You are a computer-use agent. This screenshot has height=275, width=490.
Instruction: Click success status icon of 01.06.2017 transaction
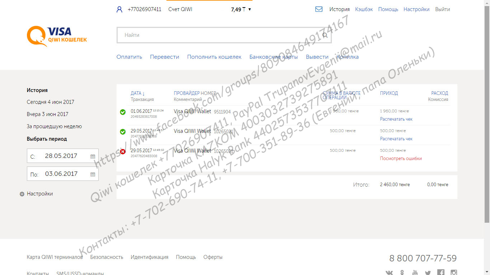click(x=123, y=112)
